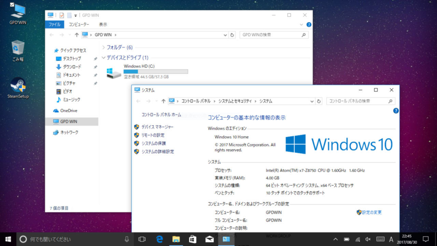The height and width of the screenshot is (246, 437).
Task: Open help in システム window
Action: (396, 110)
